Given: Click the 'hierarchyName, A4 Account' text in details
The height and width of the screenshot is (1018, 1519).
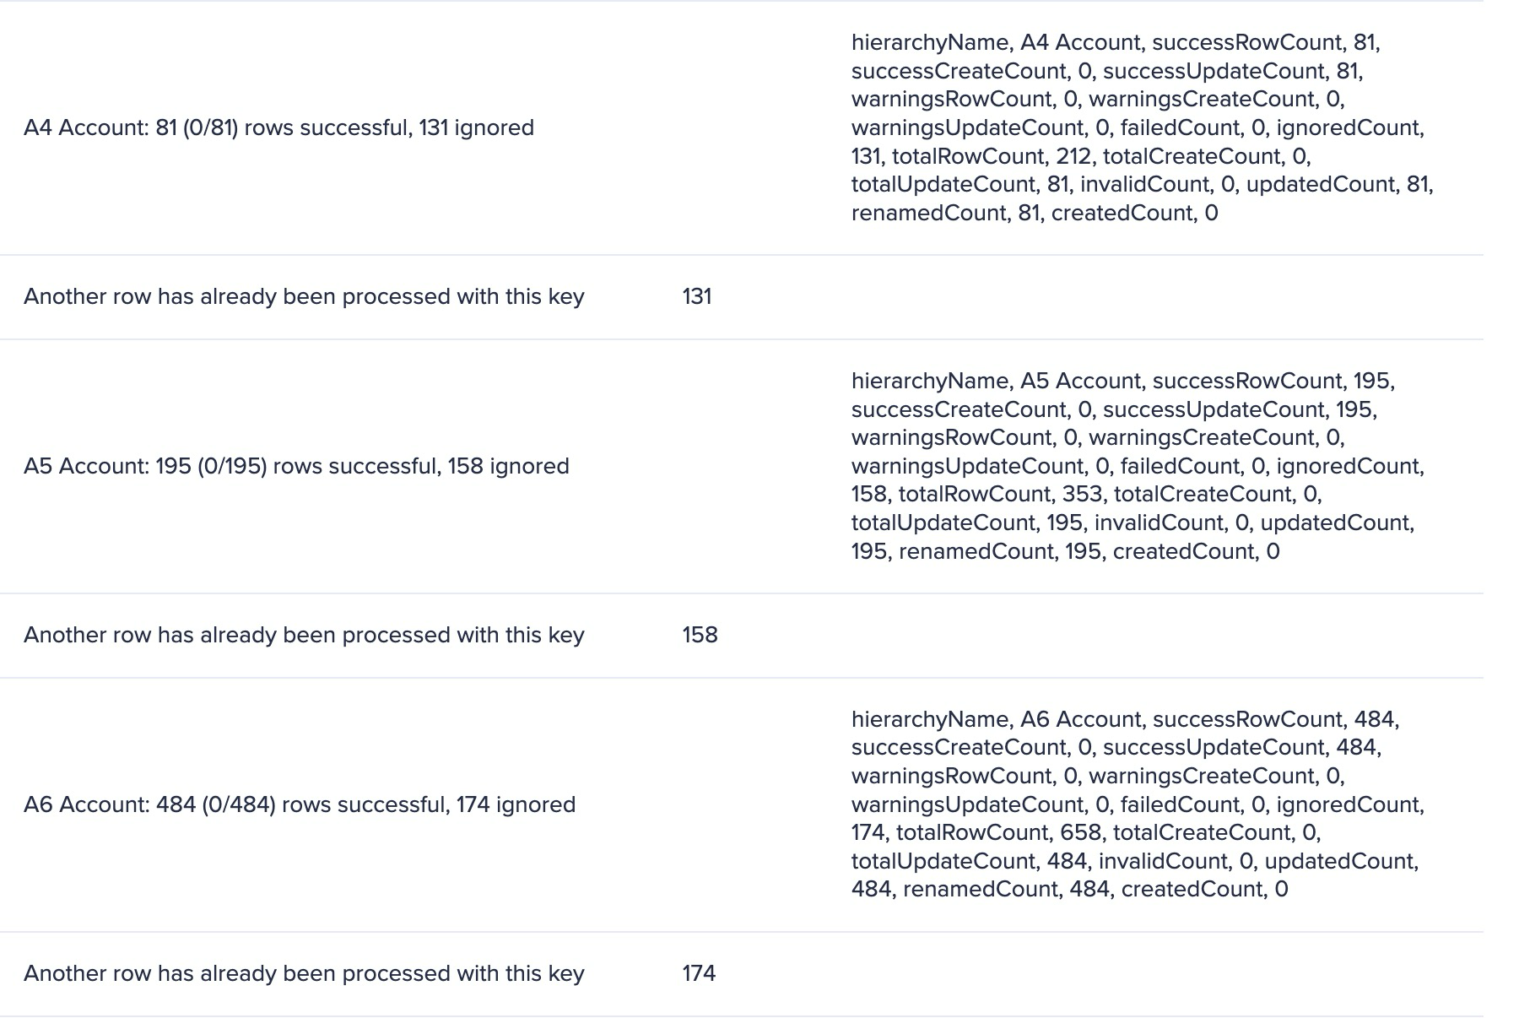Looking at the screenshot, I should (996, 43).
